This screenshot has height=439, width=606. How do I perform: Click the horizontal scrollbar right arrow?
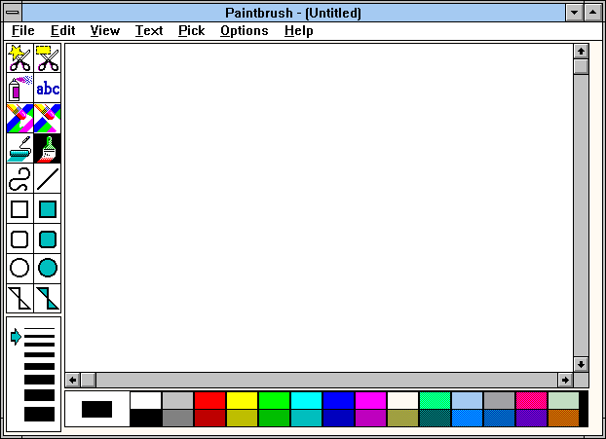[x=565, y=380]
